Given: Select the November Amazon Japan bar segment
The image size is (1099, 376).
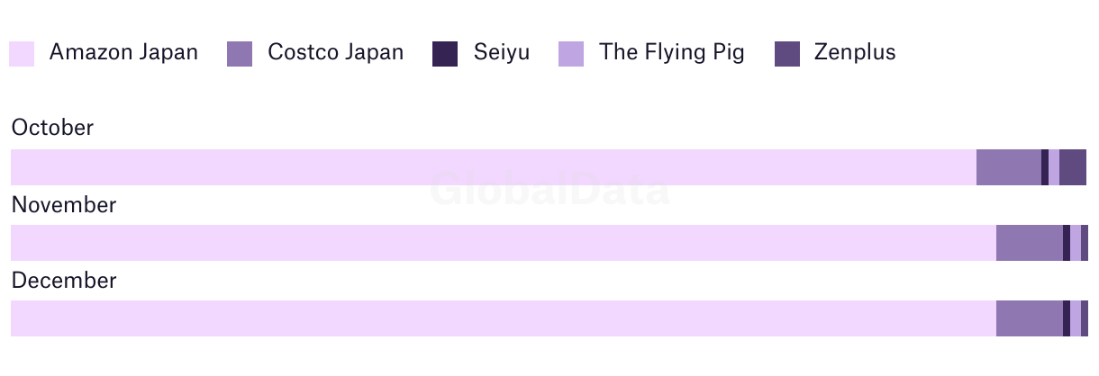Looking at the screenshot, I should pyautogui.click(x=504, y=243).
